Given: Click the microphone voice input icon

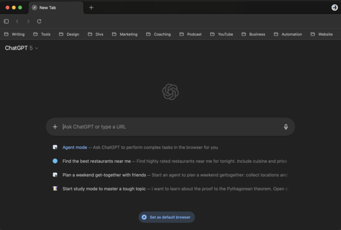Looking at the screenshot, I should point(286,127).
